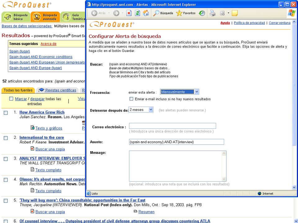Open the Guía Temática tab

point(73,17)
